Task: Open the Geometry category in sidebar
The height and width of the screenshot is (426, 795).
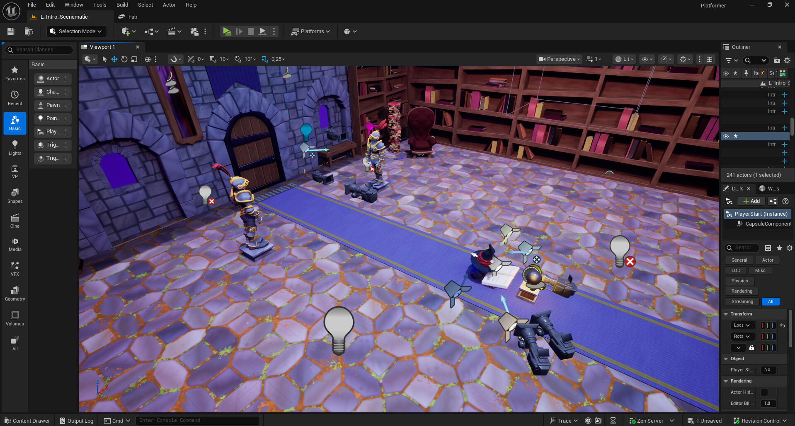Action: [x=15, y=293]
